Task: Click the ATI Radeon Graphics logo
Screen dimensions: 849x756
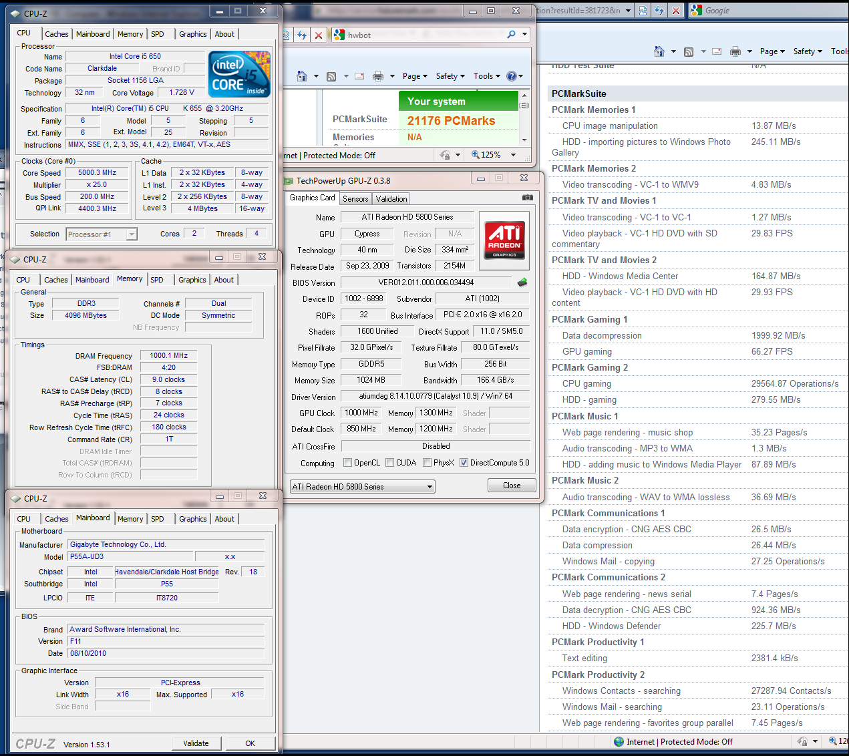Action: click(504, 240)
